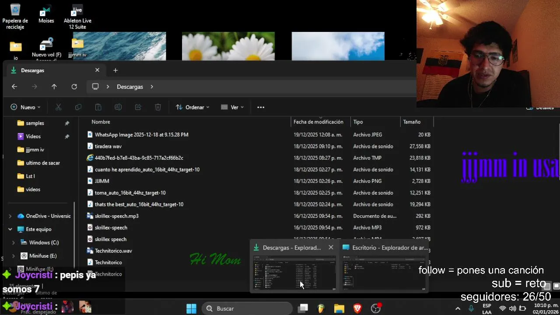Click ESP LAA language indicator in tray

point(486,309)
